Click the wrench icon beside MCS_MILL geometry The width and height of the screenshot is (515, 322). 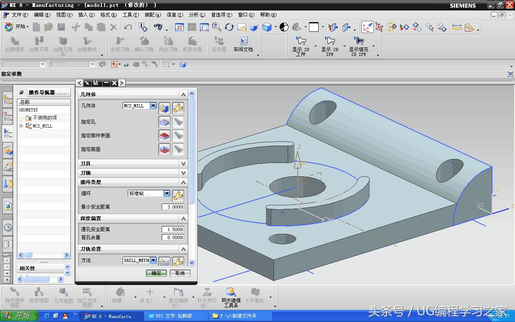click(x=178, y=108)
